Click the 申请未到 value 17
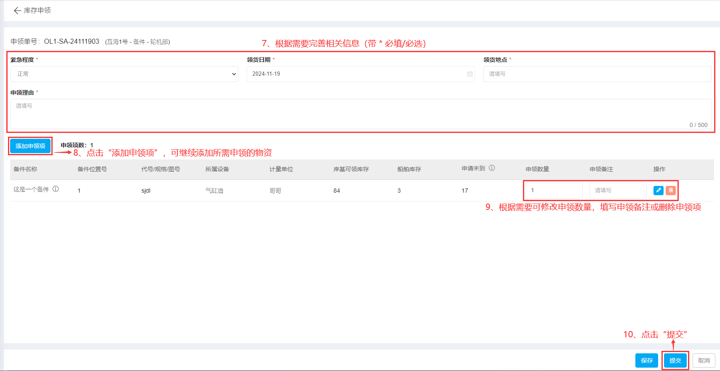Image resolution: width=720 pixels, height=371 pixels. click(x=465, y=191)
